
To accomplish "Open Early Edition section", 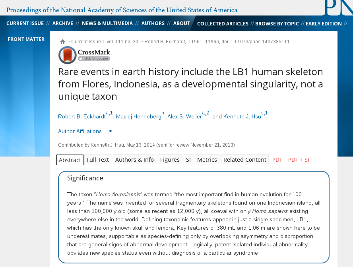I will pos(324,23).
